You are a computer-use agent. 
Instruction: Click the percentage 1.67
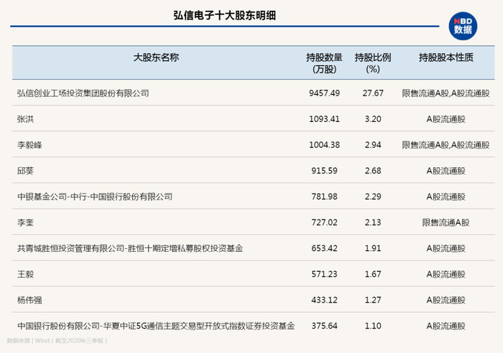(373, 275)
